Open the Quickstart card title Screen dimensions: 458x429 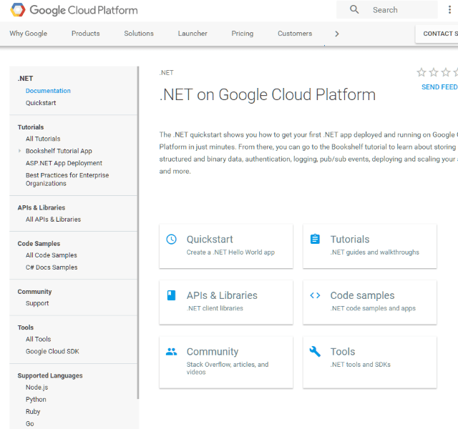pos(210,240)
